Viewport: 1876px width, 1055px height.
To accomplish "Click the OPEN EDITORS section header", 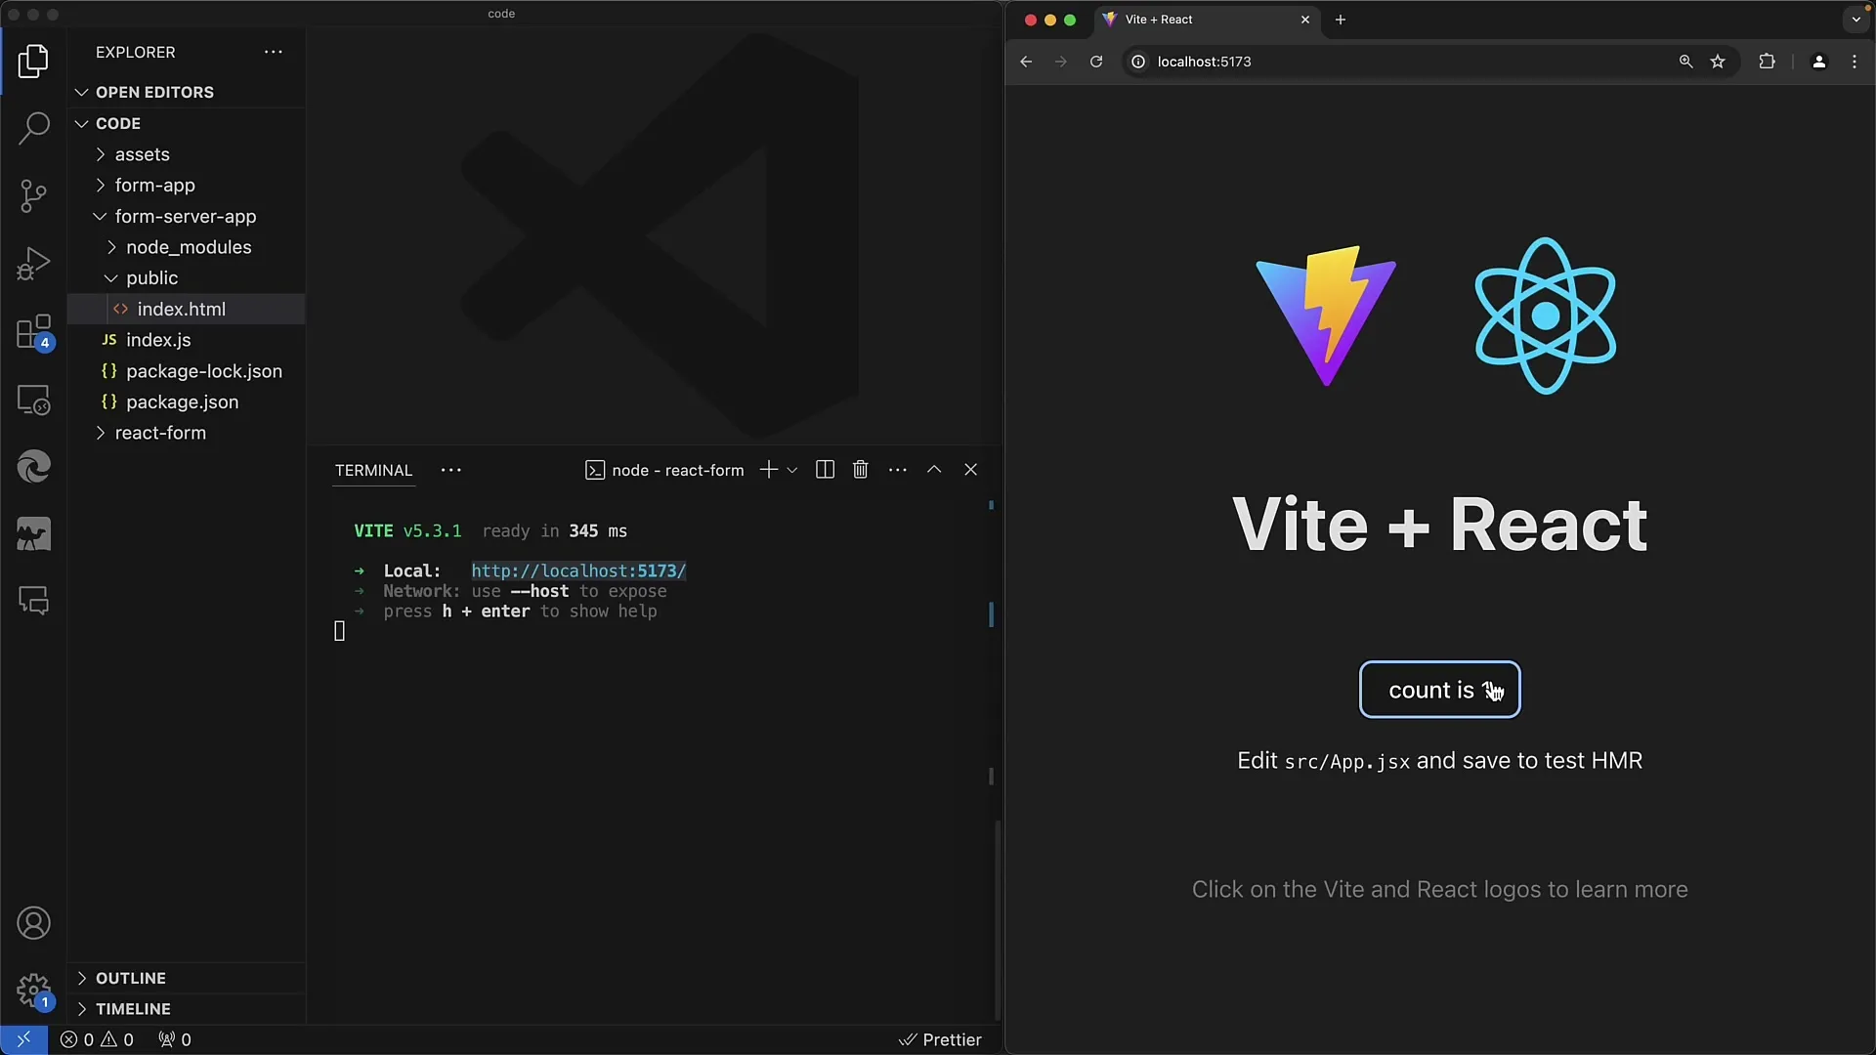I will 154,92.
